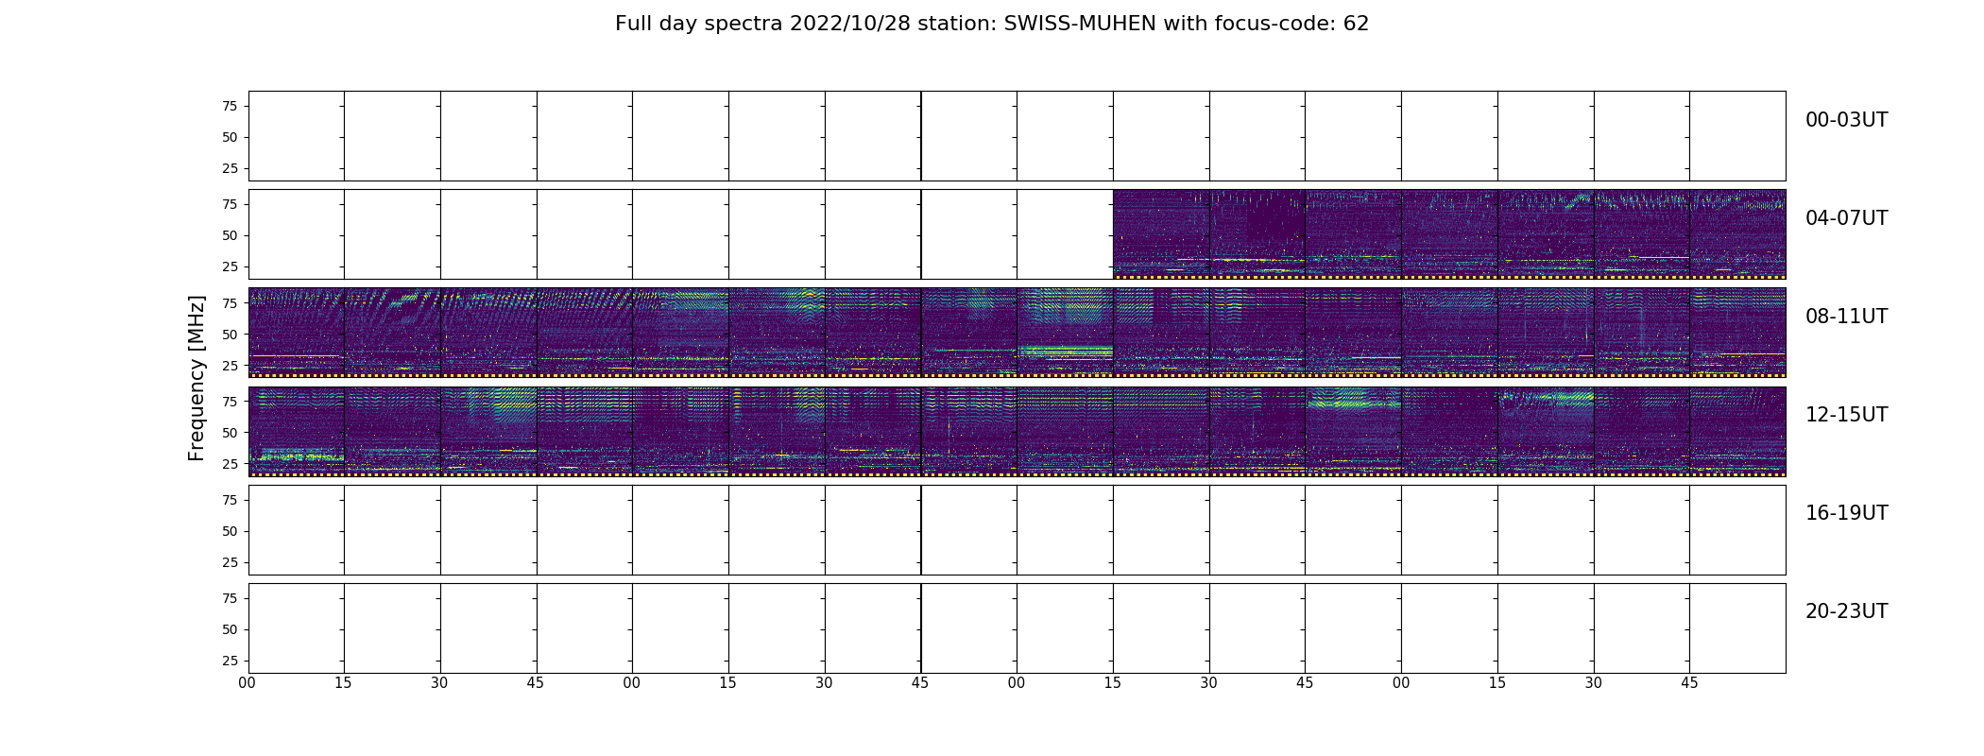Screen dimensions: 1984x756
Task: Select the '08-11UT' row label
Action: coord(1846,317)
